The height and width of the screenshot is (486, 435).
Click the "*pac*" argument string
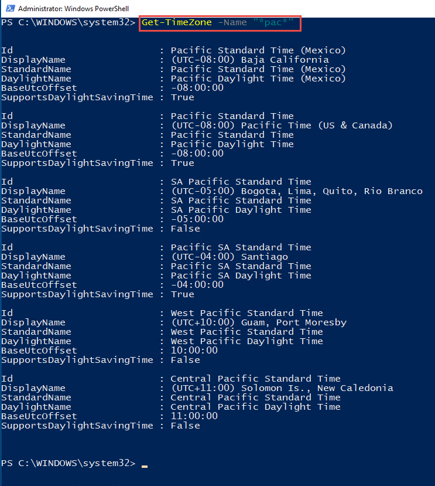(273, 22)
